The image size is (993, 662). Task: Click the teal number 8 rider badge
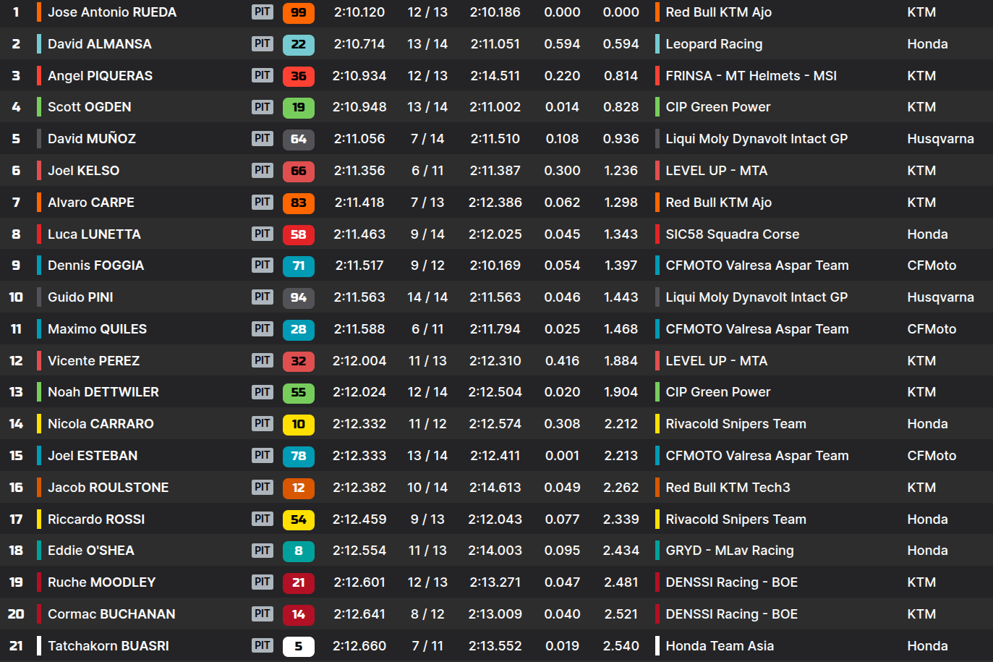tap(298, 551)
